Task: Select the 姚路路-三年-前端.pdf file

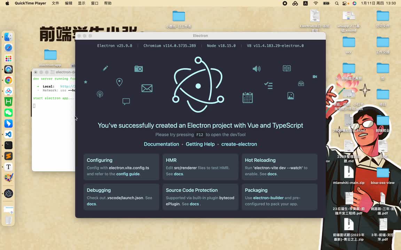Action: click(383, 203)
